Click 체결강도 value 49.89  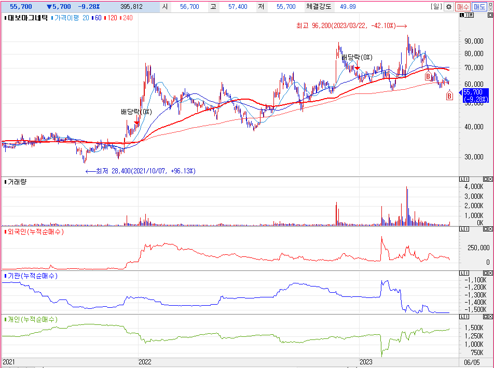point(348,7)
